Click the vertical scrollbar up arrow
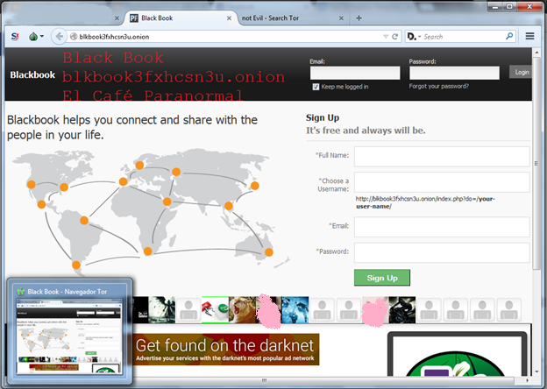 pyautogui.click(x=536, y=53)
